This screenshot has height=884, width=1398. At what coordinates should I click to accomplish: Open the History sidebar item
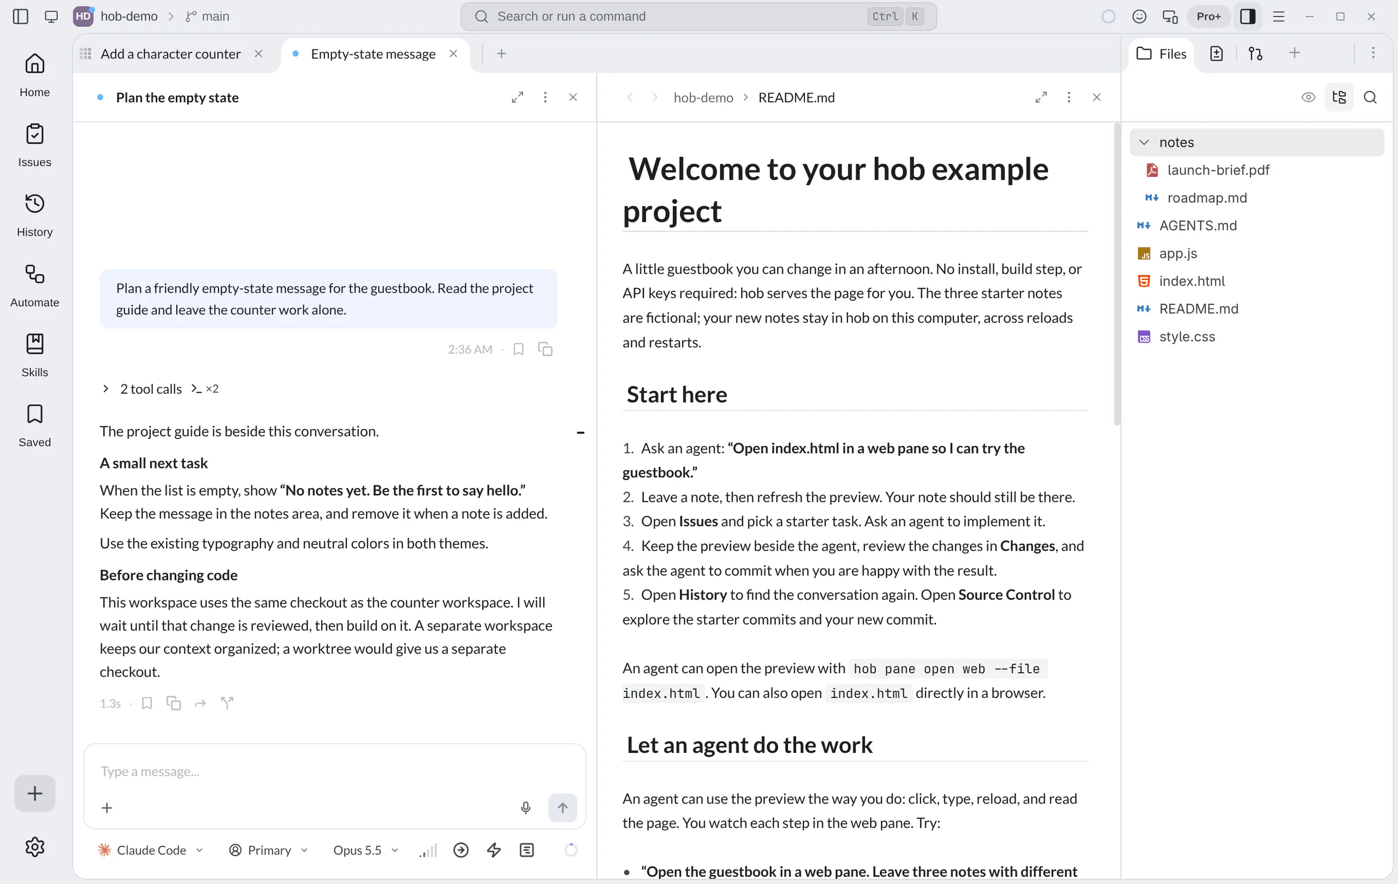point(35,215)
